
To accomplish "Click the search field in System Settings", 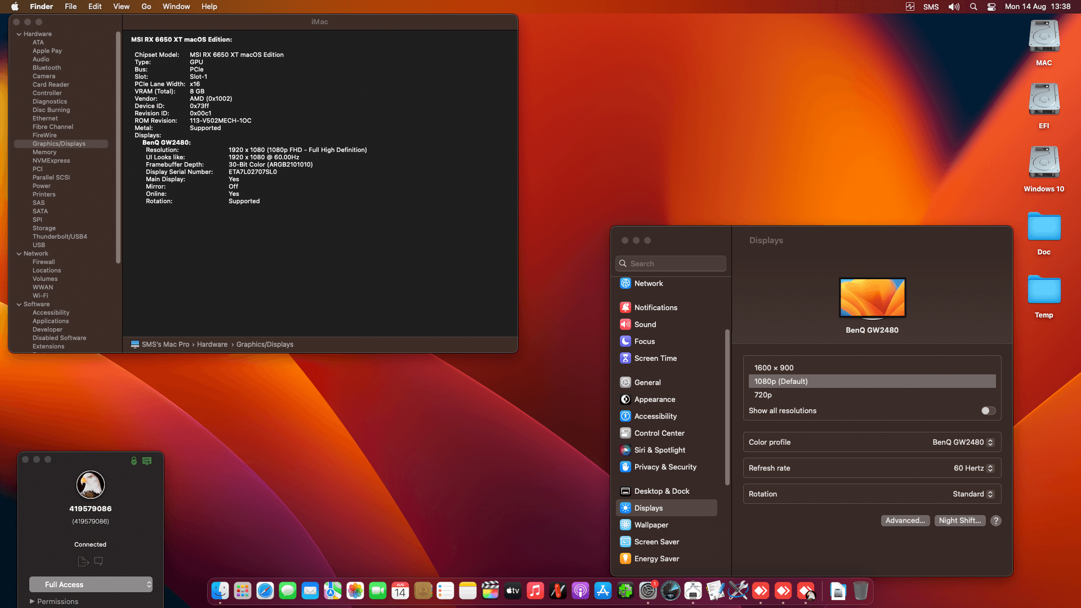I will click(x=670, y=263).
